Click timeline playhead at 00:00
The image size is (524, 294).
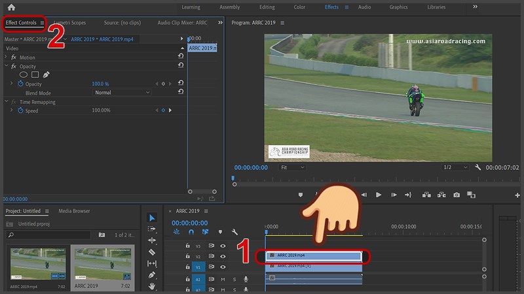(267, 232)
